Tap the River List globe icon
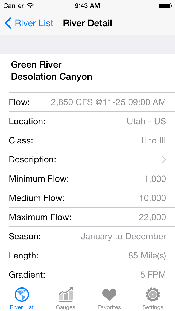175x311 pixels. click(22, 295)
